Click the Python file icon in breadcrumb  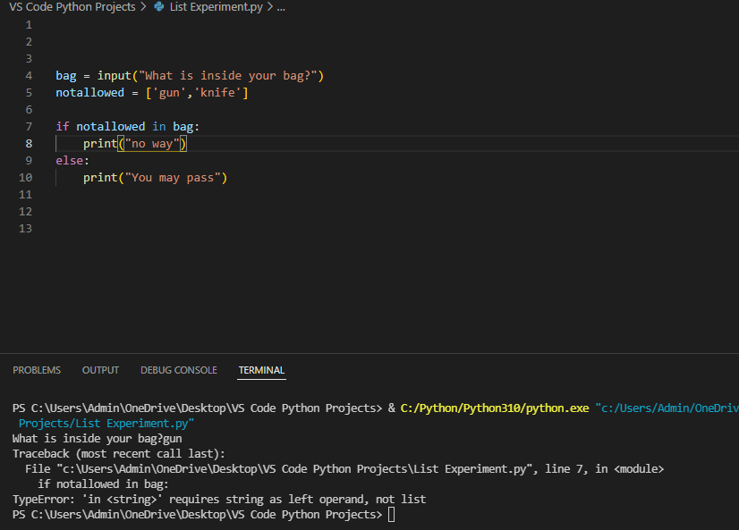coord(159,7)
